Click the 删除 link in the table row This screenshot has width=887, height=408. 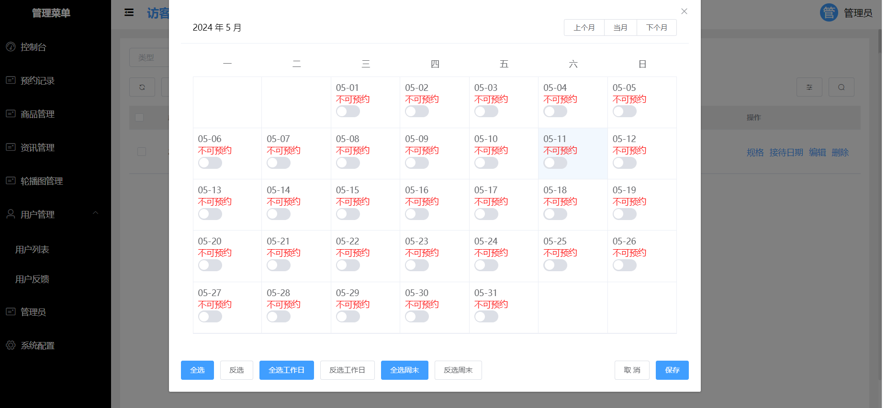[x=840, y=153]
